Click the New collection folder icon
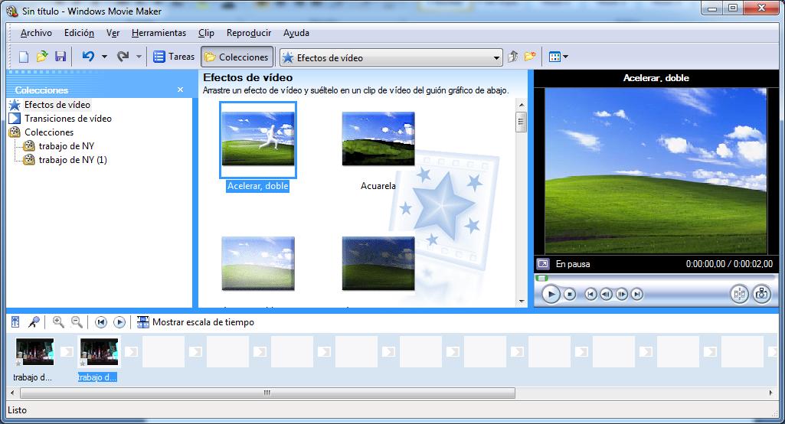The image size is (785, 424). pos(529,57)
